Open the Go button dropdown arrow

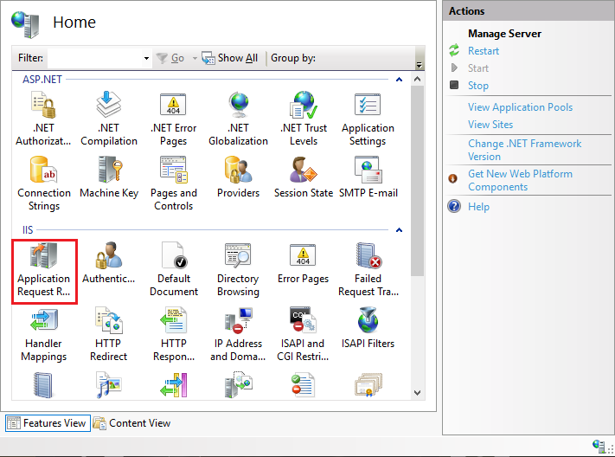click(195, 59)
